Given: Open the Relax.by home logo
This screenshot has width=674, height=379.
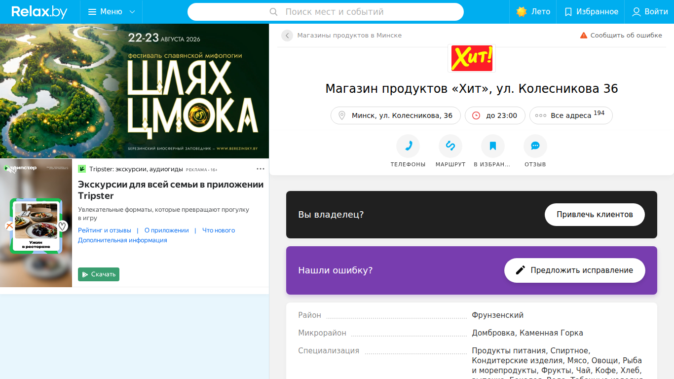Looking at the screenshot, I should [39, 12].
